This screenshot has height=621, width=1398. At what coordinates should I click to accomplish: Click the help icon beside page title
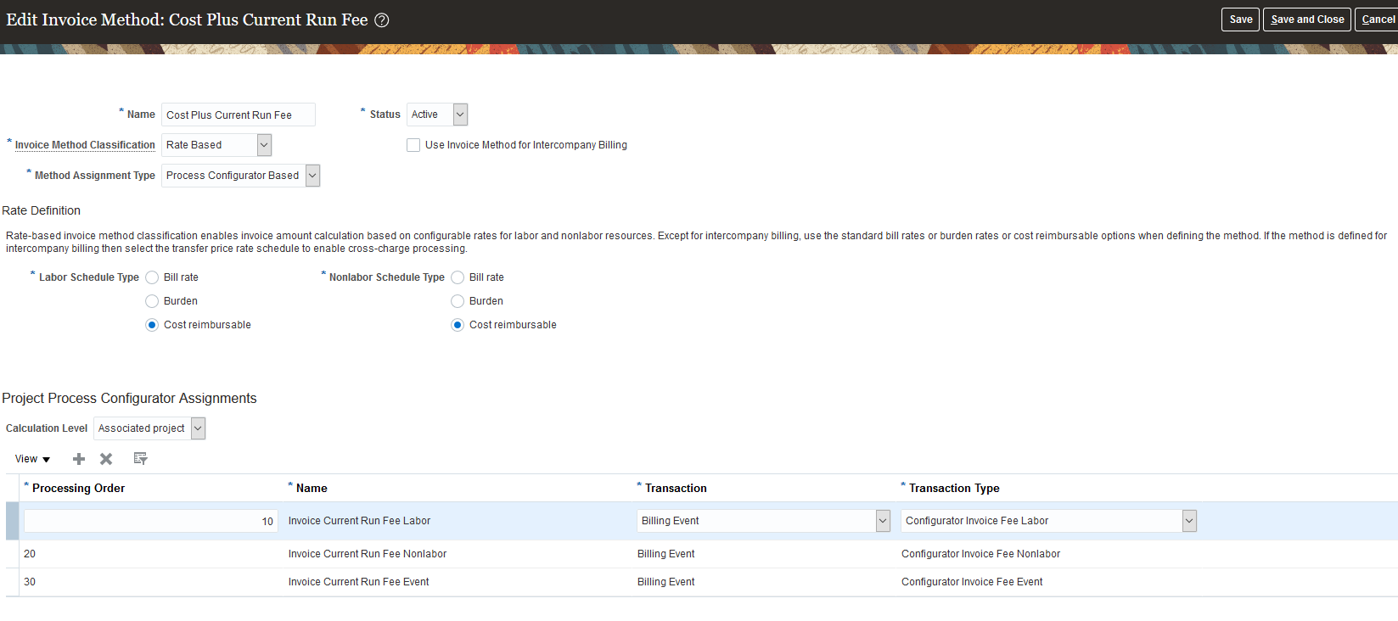point(382,20)
